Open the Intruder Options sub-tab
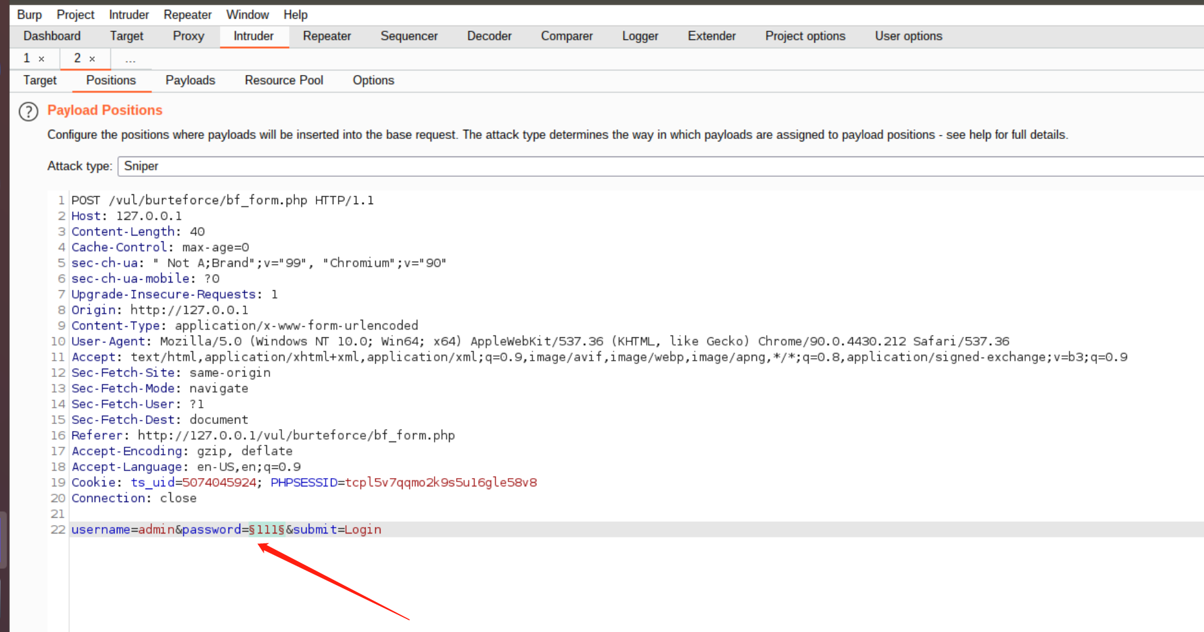 pyautogui.click(x=373, y=80)
